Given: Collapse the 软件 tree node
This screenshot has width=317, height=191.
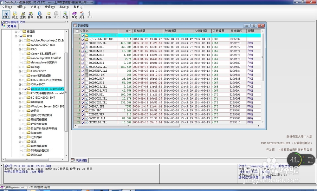Looking at the screenshot, I should tap(16, 36).
